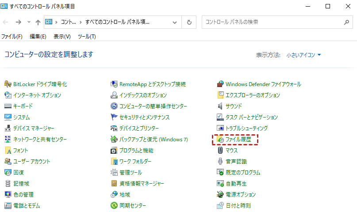
Task: Open the recent locations dropdown arrow
Action: tap(29, 22)
